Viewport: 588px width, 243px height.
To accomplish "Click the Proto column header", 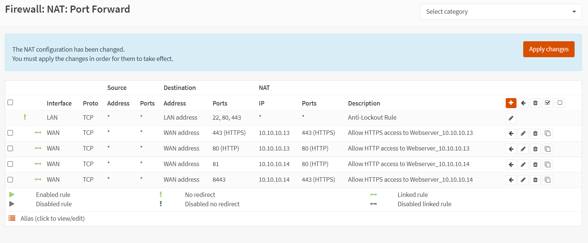I will point(90,103).
